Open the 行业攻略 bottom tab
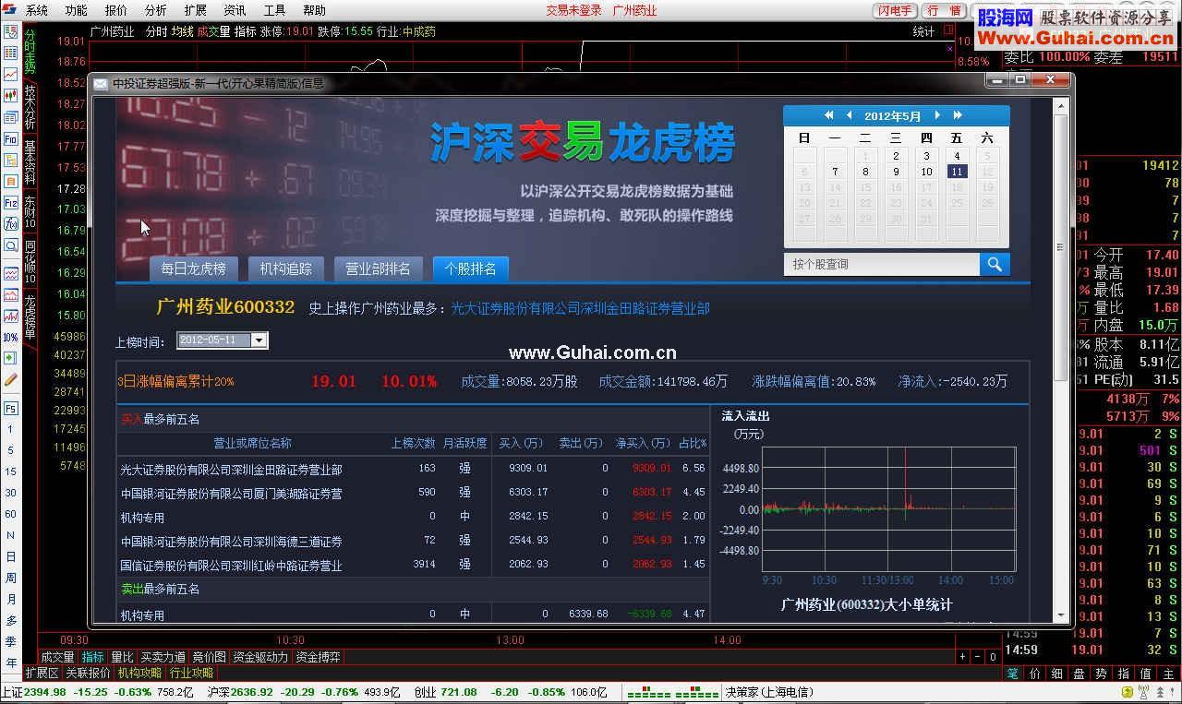 [x=192, y=673]
